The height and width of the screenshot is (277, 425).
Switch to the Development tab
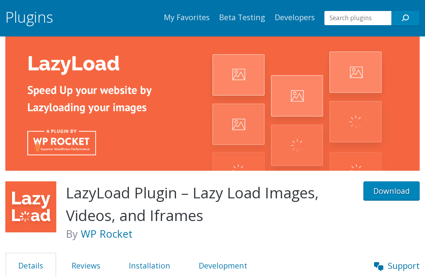pos(223,266)
